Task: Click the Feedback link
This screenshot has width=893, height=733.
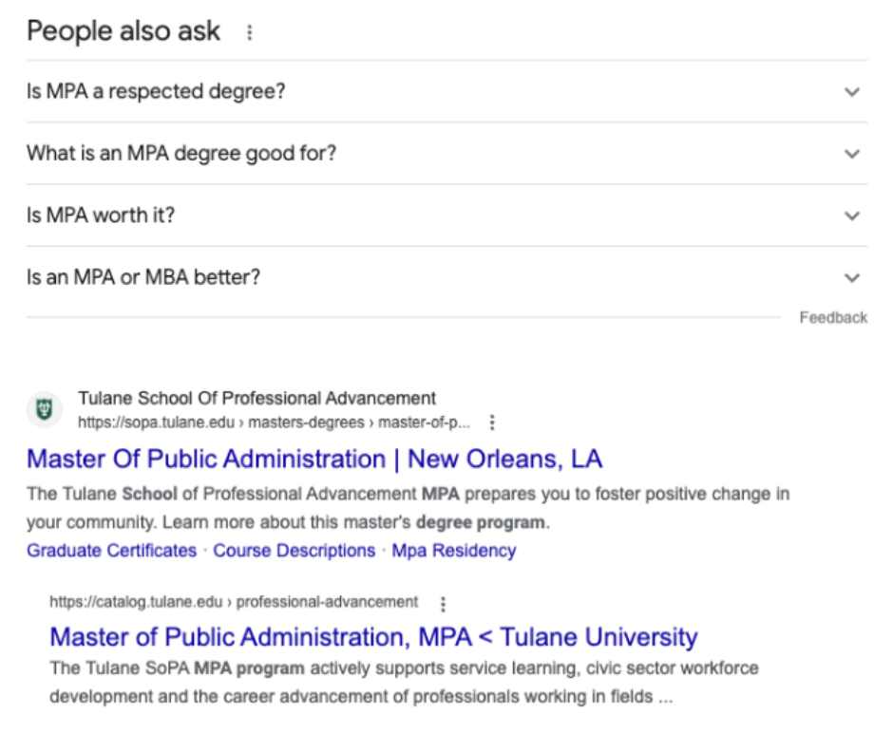Action: 833,317
